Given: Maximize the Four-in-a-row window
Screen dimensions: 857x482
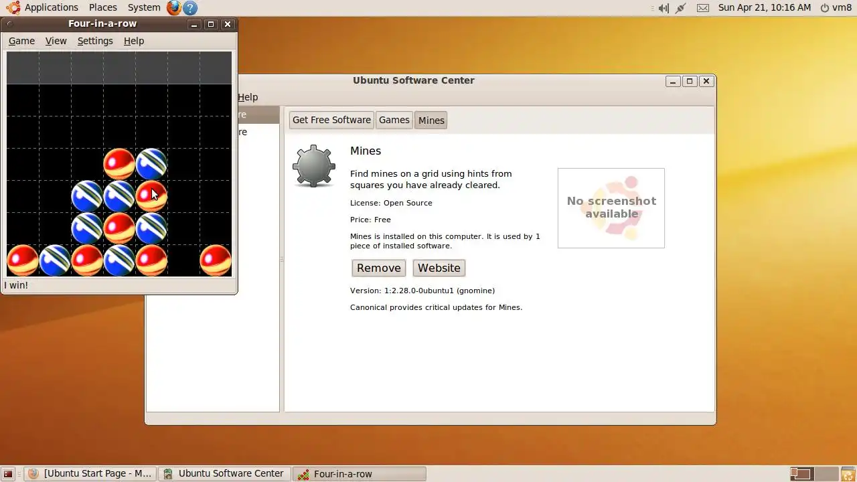Looking at the screenshot, I should [x=211, y=24].
